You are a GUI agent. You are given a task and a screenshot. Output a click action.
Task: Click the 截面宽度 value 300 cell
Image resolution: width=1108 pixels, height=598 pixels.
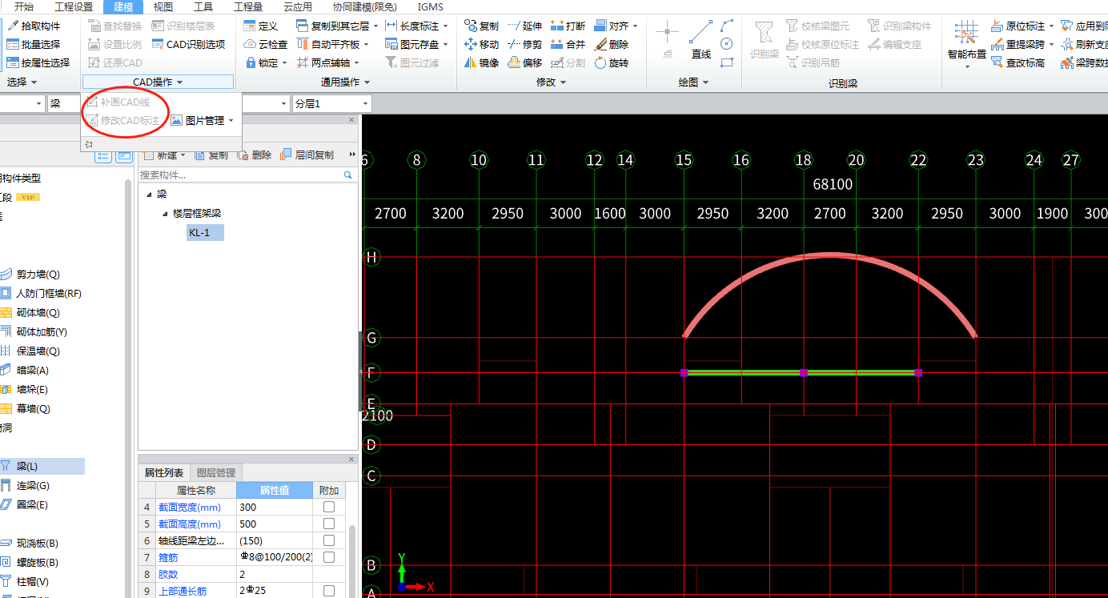[x=275, y=507]
